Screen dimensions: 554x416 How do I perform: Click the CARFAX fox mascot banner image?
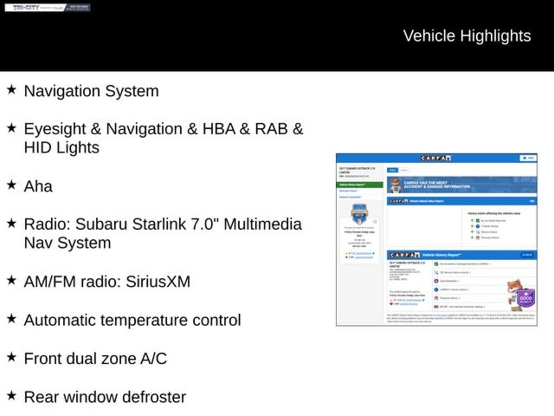click(396, 185)
